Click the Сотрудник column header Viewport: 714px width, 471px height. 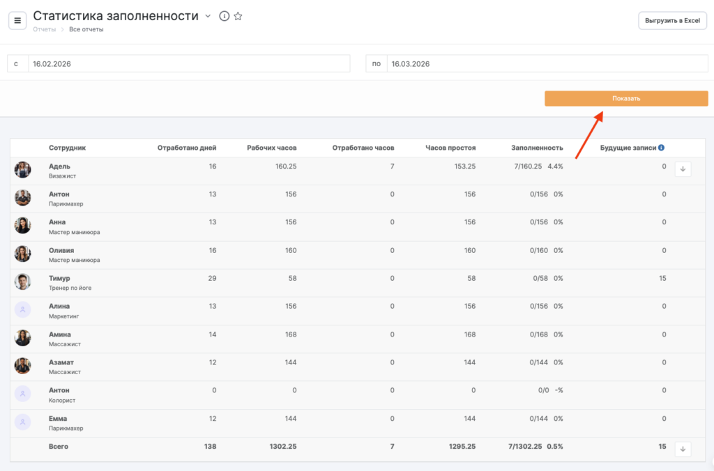(68, 148)
